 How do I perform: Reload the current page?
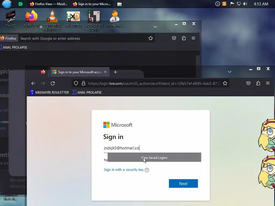(53, 83)
